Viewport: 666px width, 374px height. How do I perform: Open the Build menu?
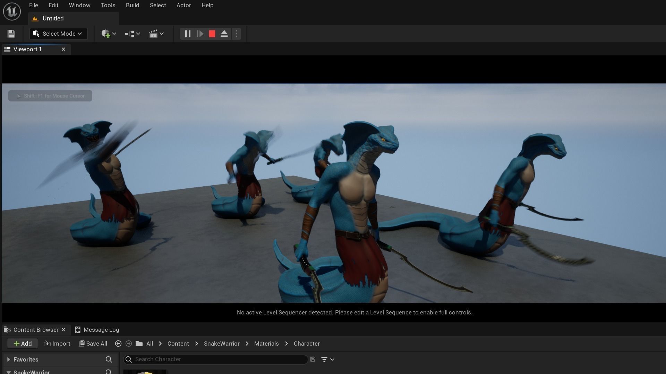pos(133,5)
